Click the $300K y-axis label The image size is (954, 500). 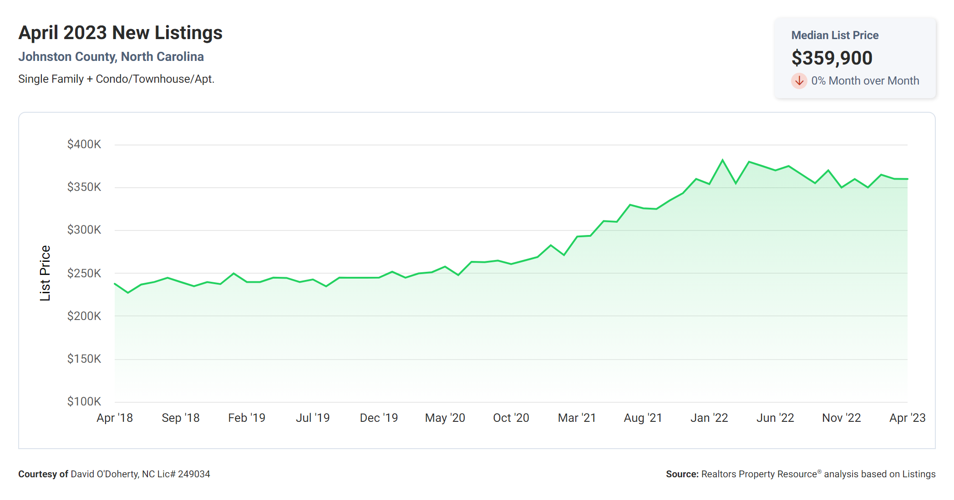[x=84, y=230]
